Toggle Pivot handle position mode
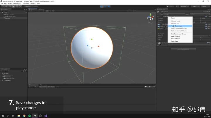Viewport: 211px width, 118px height. point(28,6)
